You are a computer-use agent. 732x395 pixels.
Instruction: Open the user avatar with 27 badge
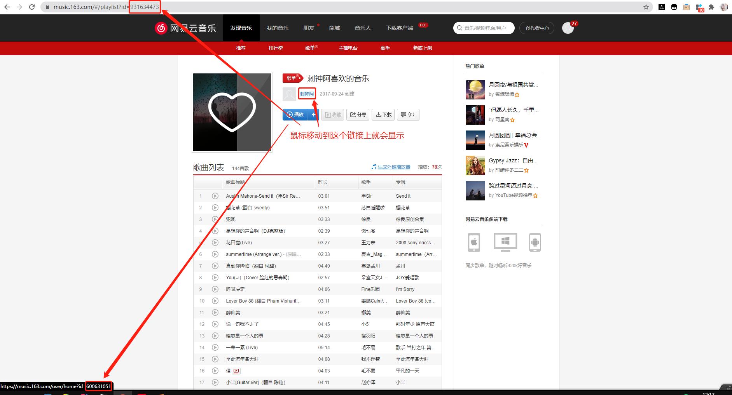[568, 28]
